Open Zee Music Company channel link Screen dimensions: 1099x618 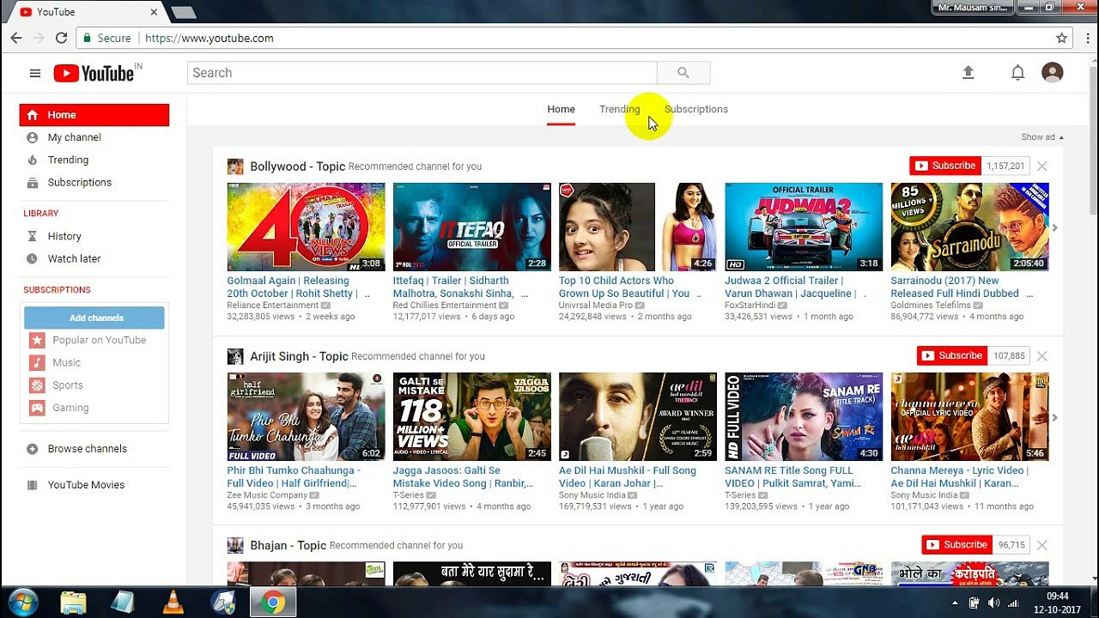pos(267,494)
